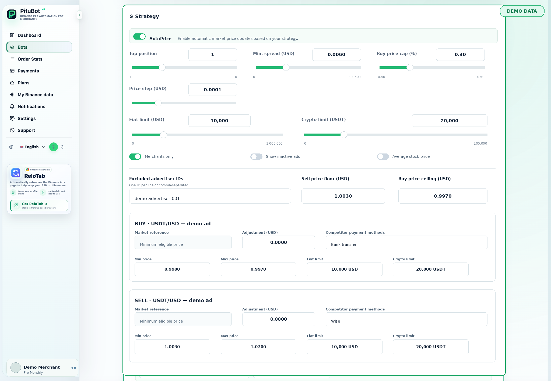551x381 pixels.
Task: Click the Settings gear icon in sidebar
Action: tap(12, 118)
